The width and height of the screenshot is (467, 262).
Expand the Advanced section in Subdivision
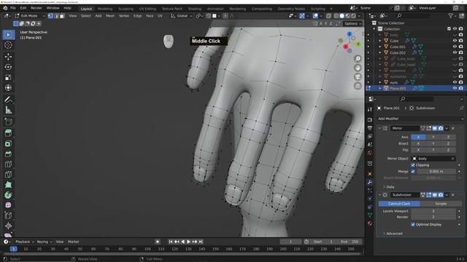[393, 234]
